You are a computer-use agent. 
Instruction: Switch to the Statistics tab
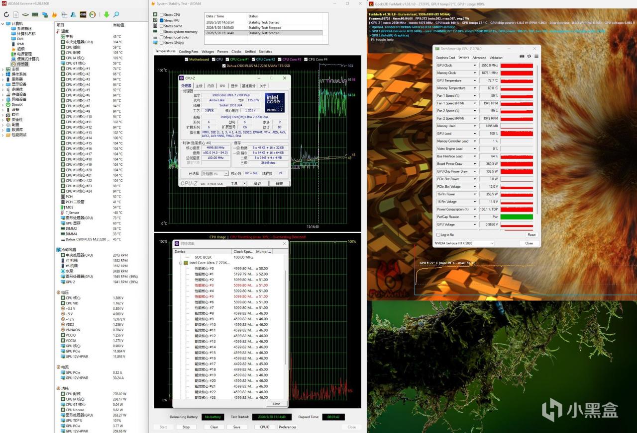pyautogui.click(x=265, y=52)
